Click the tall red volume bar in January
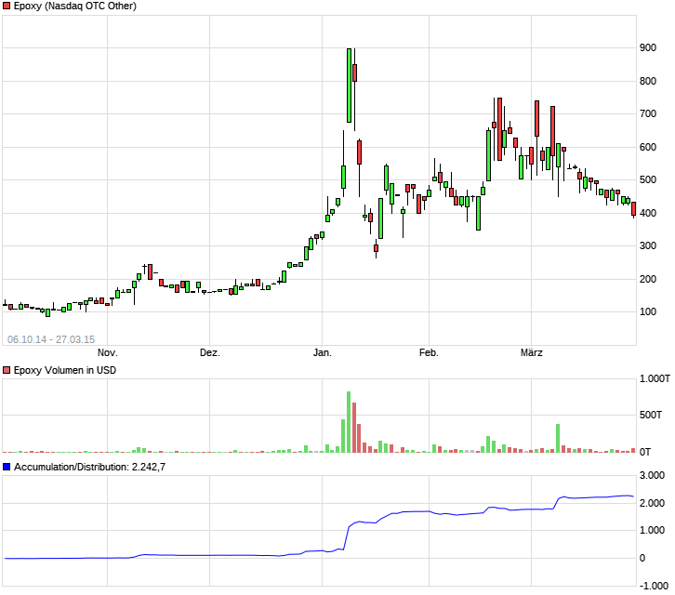This screenshot has height=595, width=675. (354, 428)
